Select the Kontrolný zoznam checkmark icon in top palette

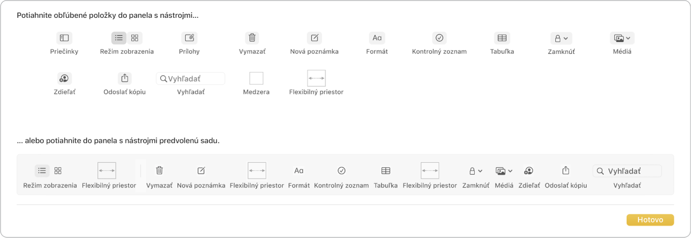[439, 38]
